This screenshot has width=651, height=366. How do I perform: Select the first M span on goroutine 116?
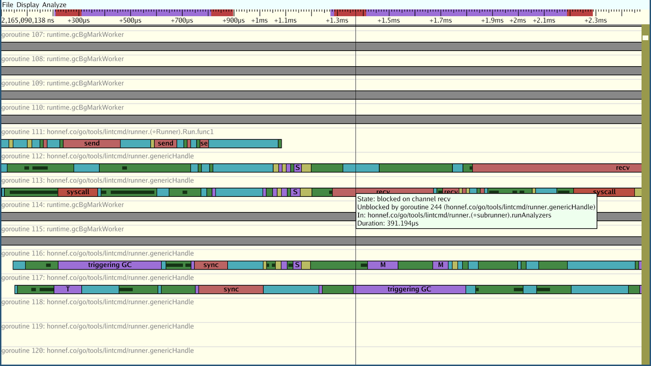pos(382,265)
